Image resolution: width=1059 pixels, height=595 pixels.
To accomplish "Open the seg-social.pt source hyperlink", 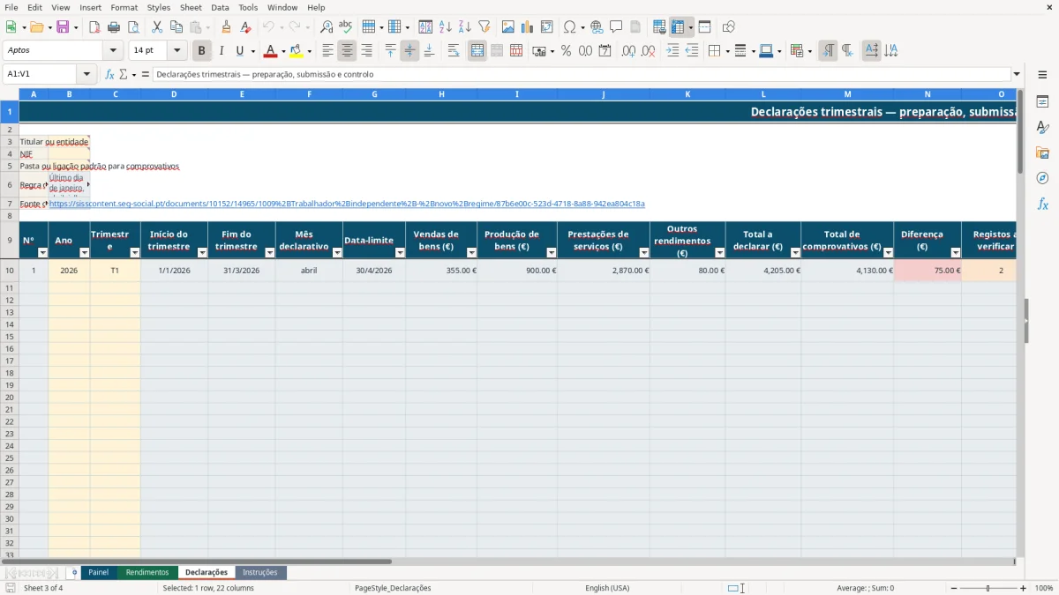I will click(x=347, y=204).
